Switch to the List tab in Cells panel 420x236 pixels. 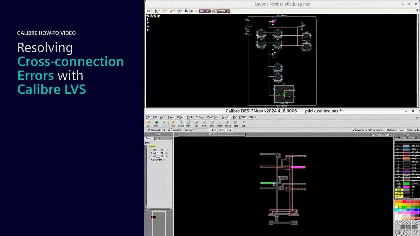[158, 138]
